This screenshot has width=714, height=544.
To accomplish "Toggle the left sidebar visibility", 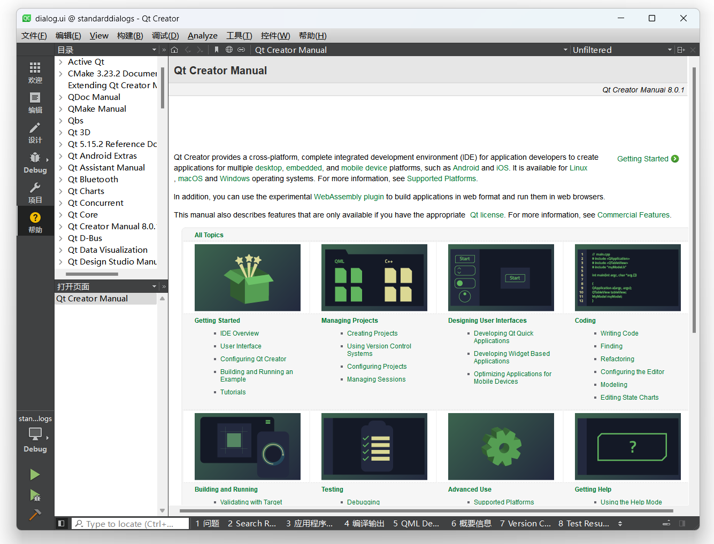I will (62, 524).
